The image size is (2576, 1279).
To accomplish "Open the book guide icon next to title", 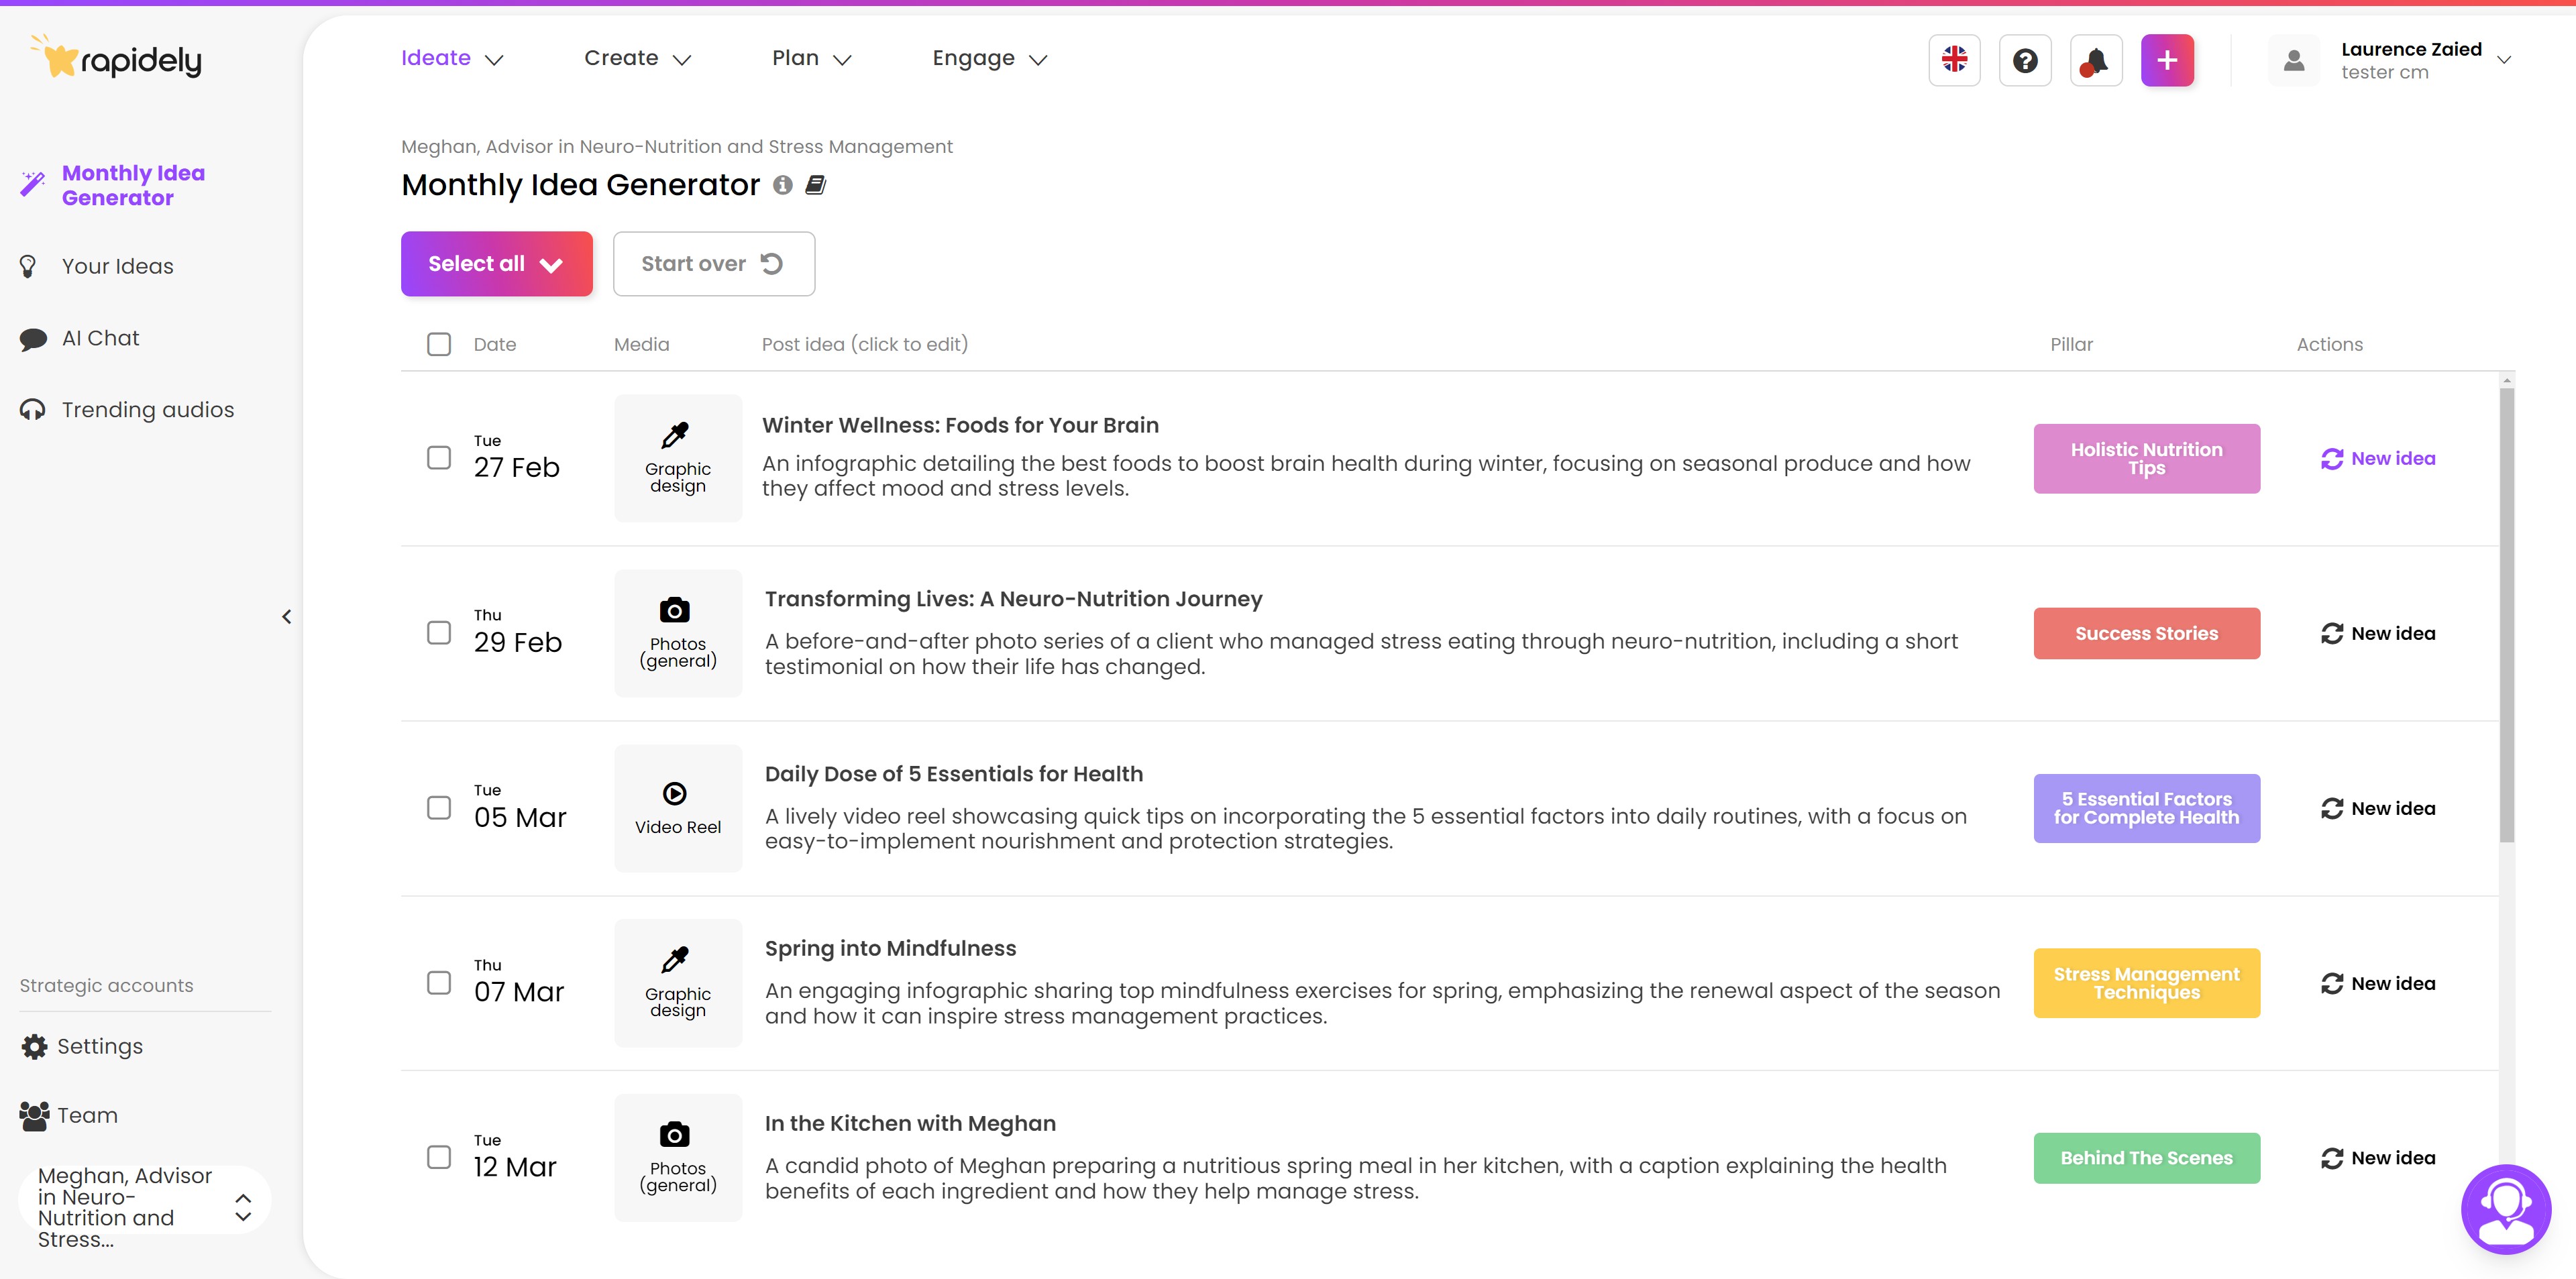I will (816, 185).
